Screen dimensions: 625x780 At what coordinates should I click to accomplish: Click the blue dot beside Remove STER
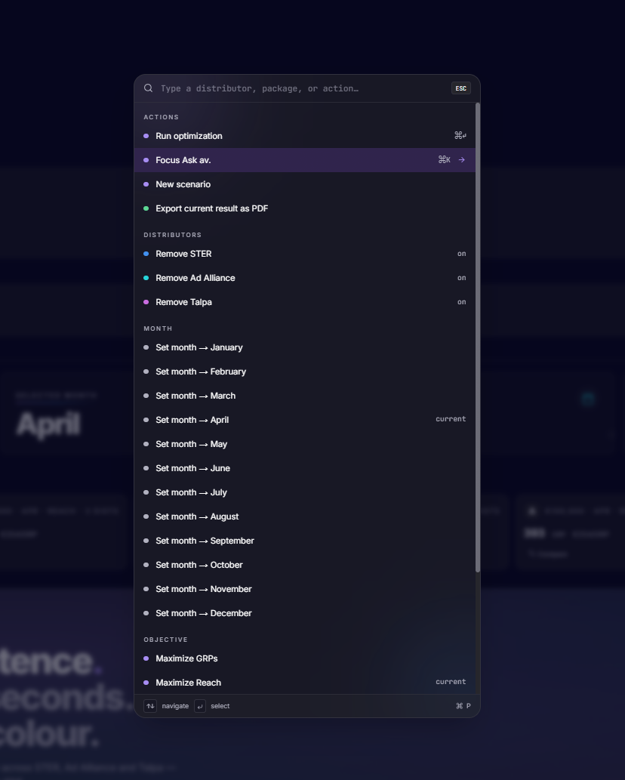146,254
